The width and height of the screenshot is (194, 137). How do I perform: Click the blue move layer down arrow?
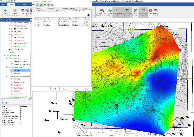tap(3, 102)
